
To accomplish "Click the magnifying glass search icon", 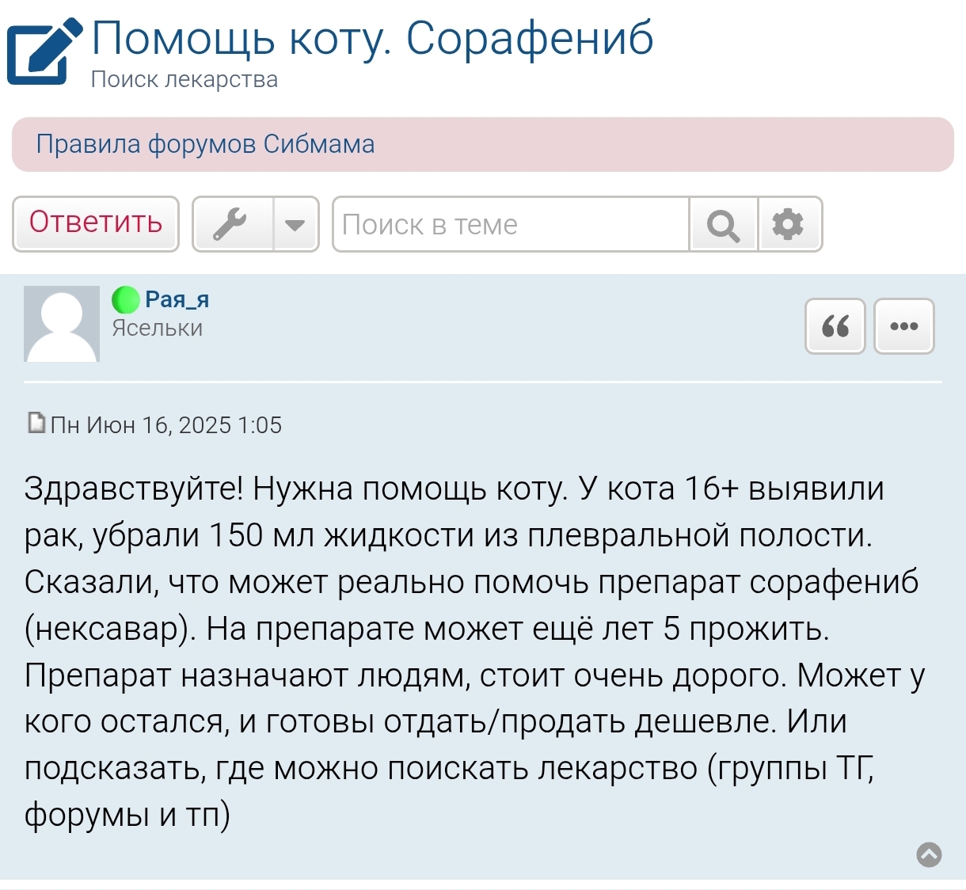I will pos(723,225).
